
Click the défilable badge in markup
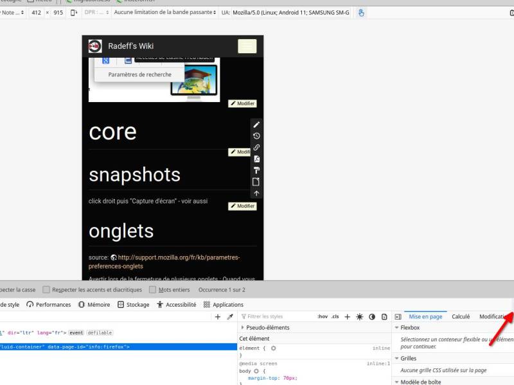(100, 332)
